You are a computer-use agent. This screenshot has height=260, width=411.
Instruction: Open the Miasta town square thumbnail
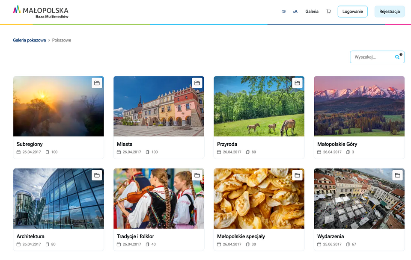pos(159,106)
